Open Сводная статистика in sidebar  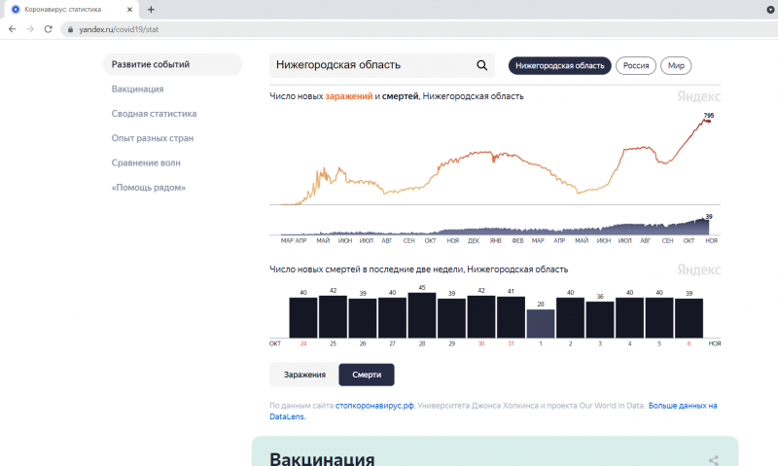point(154,114)
